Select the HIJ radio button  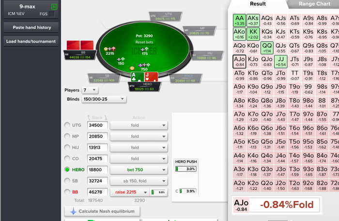(67, 147)
